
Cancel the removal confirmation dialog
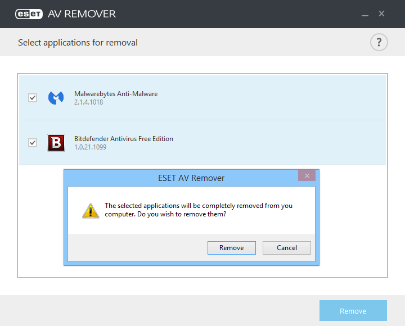click(x=287, y=248)
